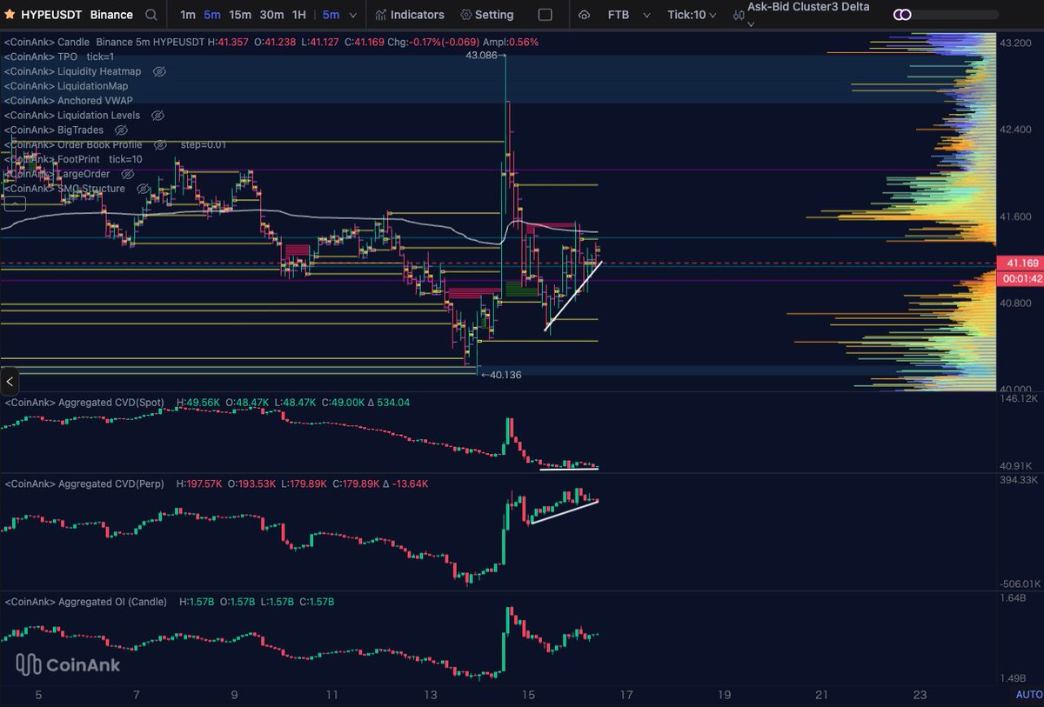Image resolution: width=1044 pixels, height=707 pixels.
Task: Show the SMC Structure indicator
Action: [x=144, y=189]
